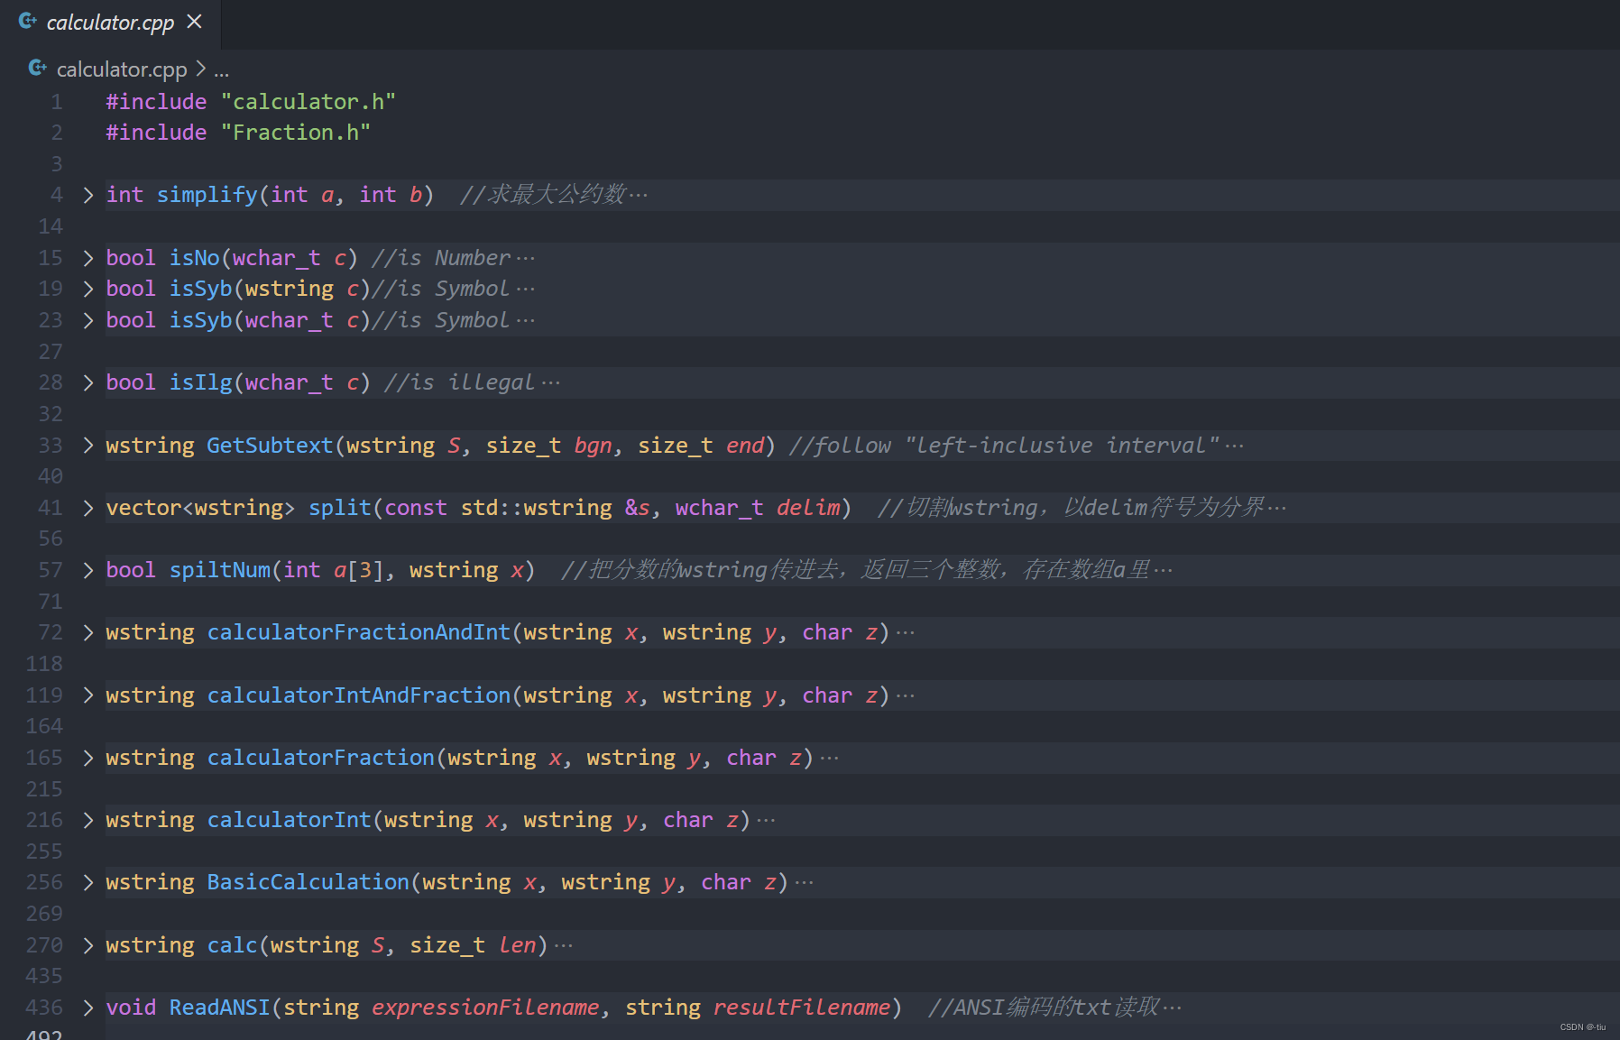Click the C++ icon in breadcrumb
The width and height of the screenshot is (1620, 1040).
38,69
